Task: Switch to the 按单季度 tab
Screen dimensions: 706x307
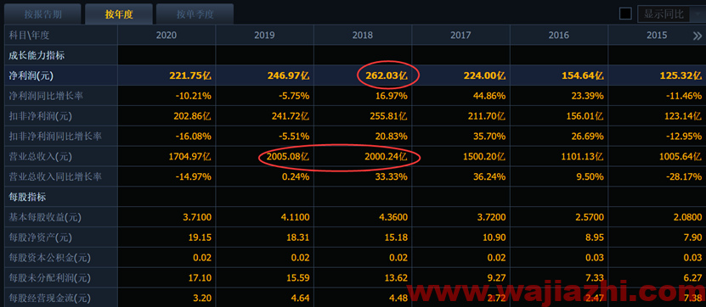Action: tap(195, 14)
